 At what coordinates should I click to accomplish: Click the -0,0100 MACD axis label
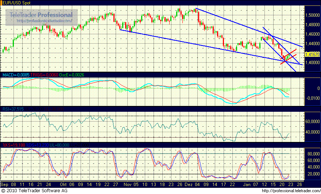pyautogui.click(x=314, y=99)
